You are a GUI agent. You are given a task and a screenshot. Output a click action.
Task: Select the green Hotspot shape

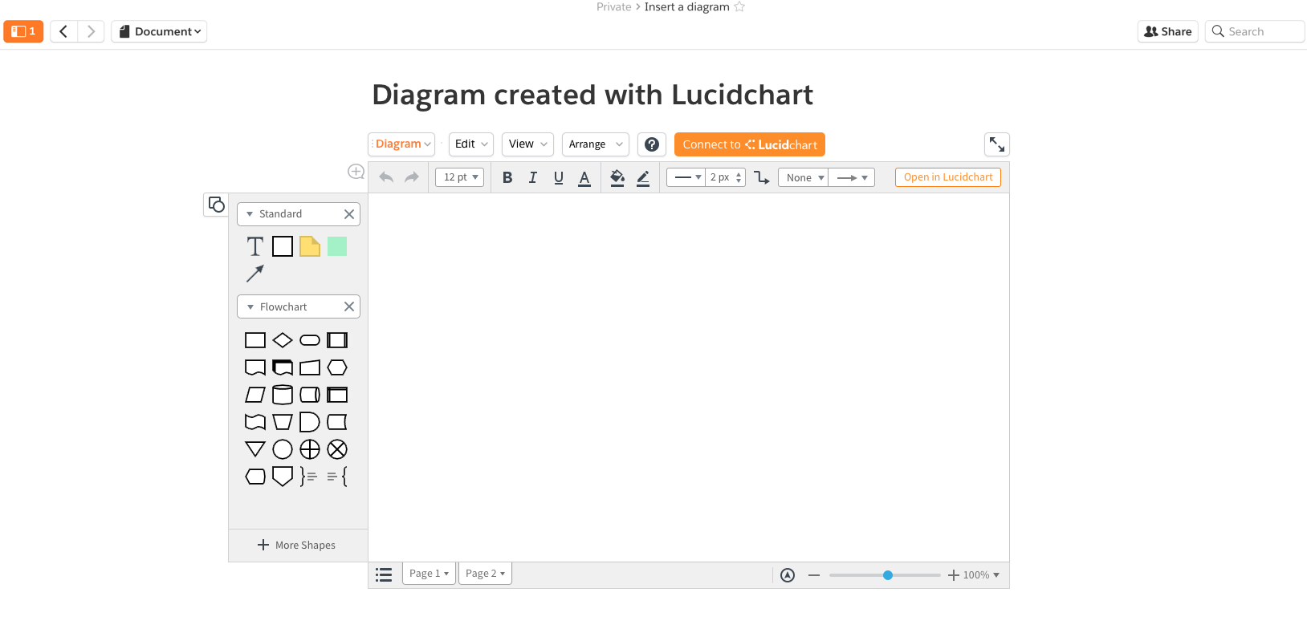(337, 246)
